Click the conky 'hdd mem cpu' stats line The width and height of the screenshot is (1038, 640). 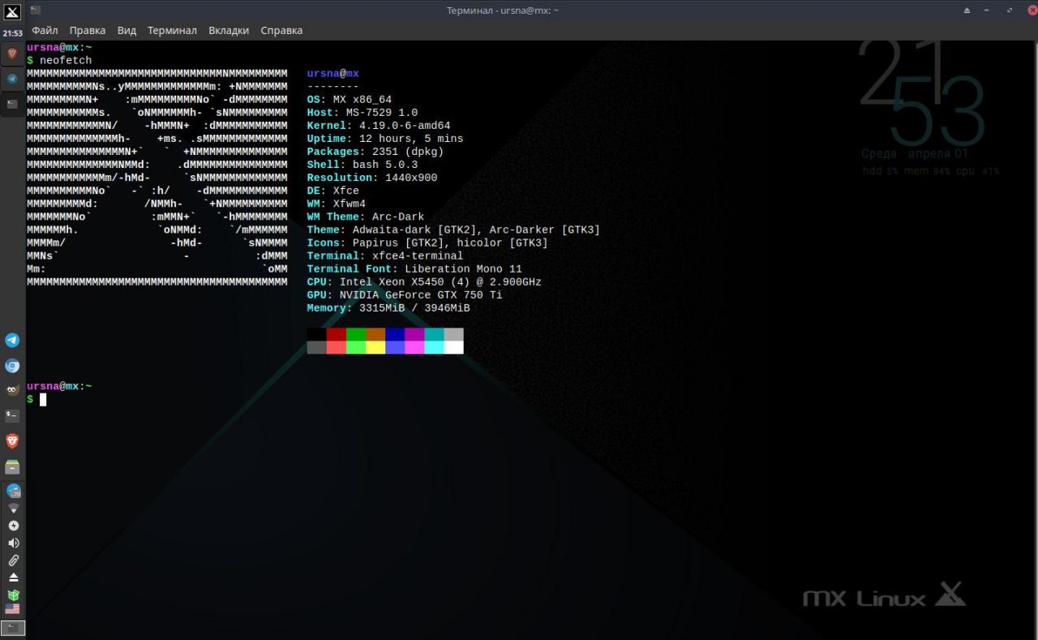click(x=930, y=171)
